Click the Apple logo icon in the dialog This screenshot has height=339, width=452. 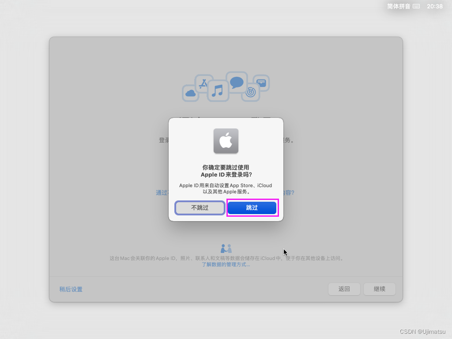226,141
